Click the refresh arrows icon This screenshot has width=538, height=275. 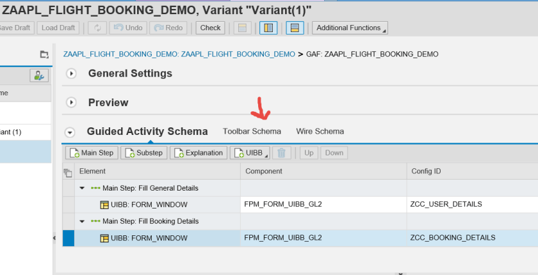coord(97,27)
